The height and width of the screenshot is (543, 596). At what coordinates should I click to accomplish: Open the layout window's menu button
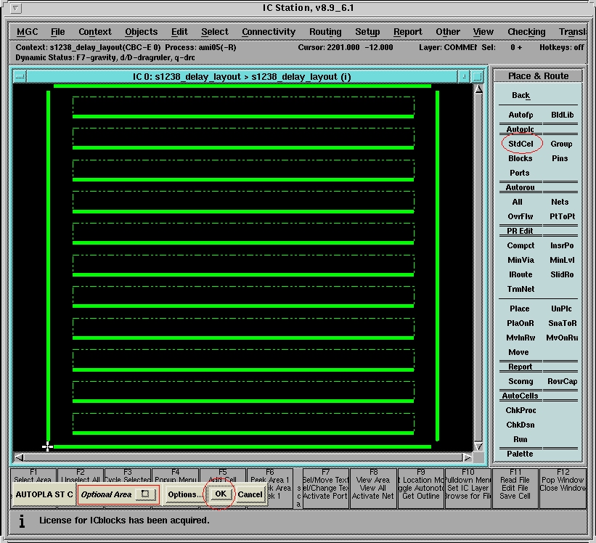pyautogui.click(x=20, y=76)
